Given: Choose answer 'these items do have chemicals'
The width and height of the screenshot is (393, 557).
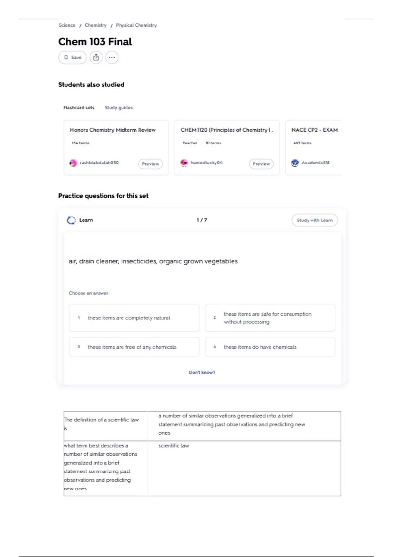Looking at the screenshot, I should click(x=270, y=347).
